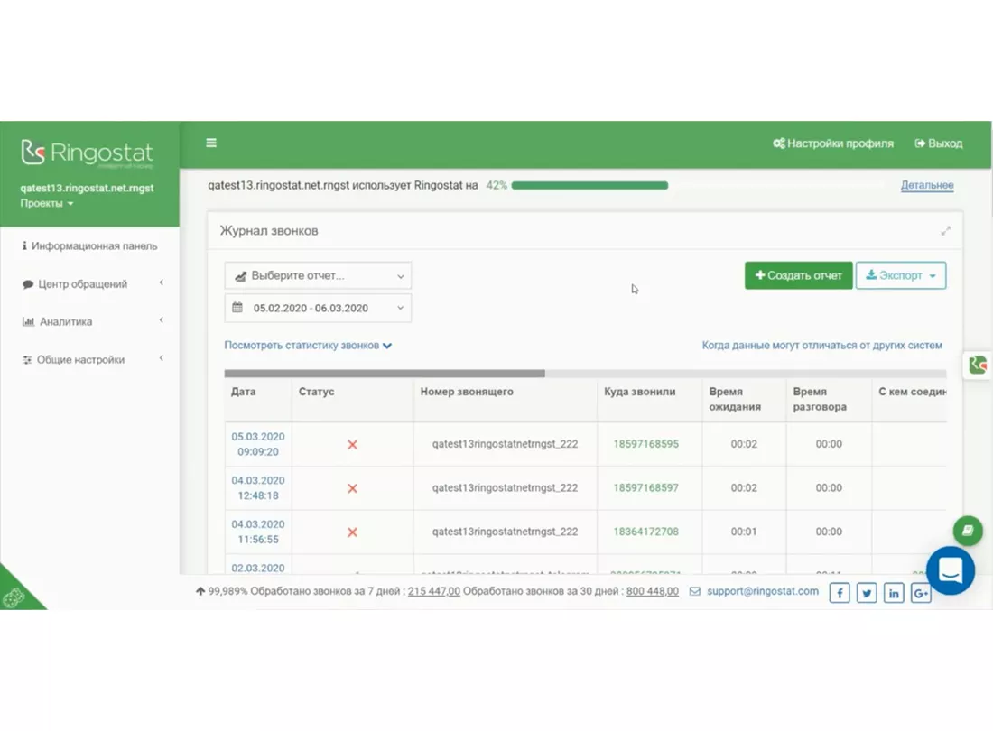Open the Ringostat callback widget tab
The height and width of the screenshot is (731, 993).
(x=977, y=365)
